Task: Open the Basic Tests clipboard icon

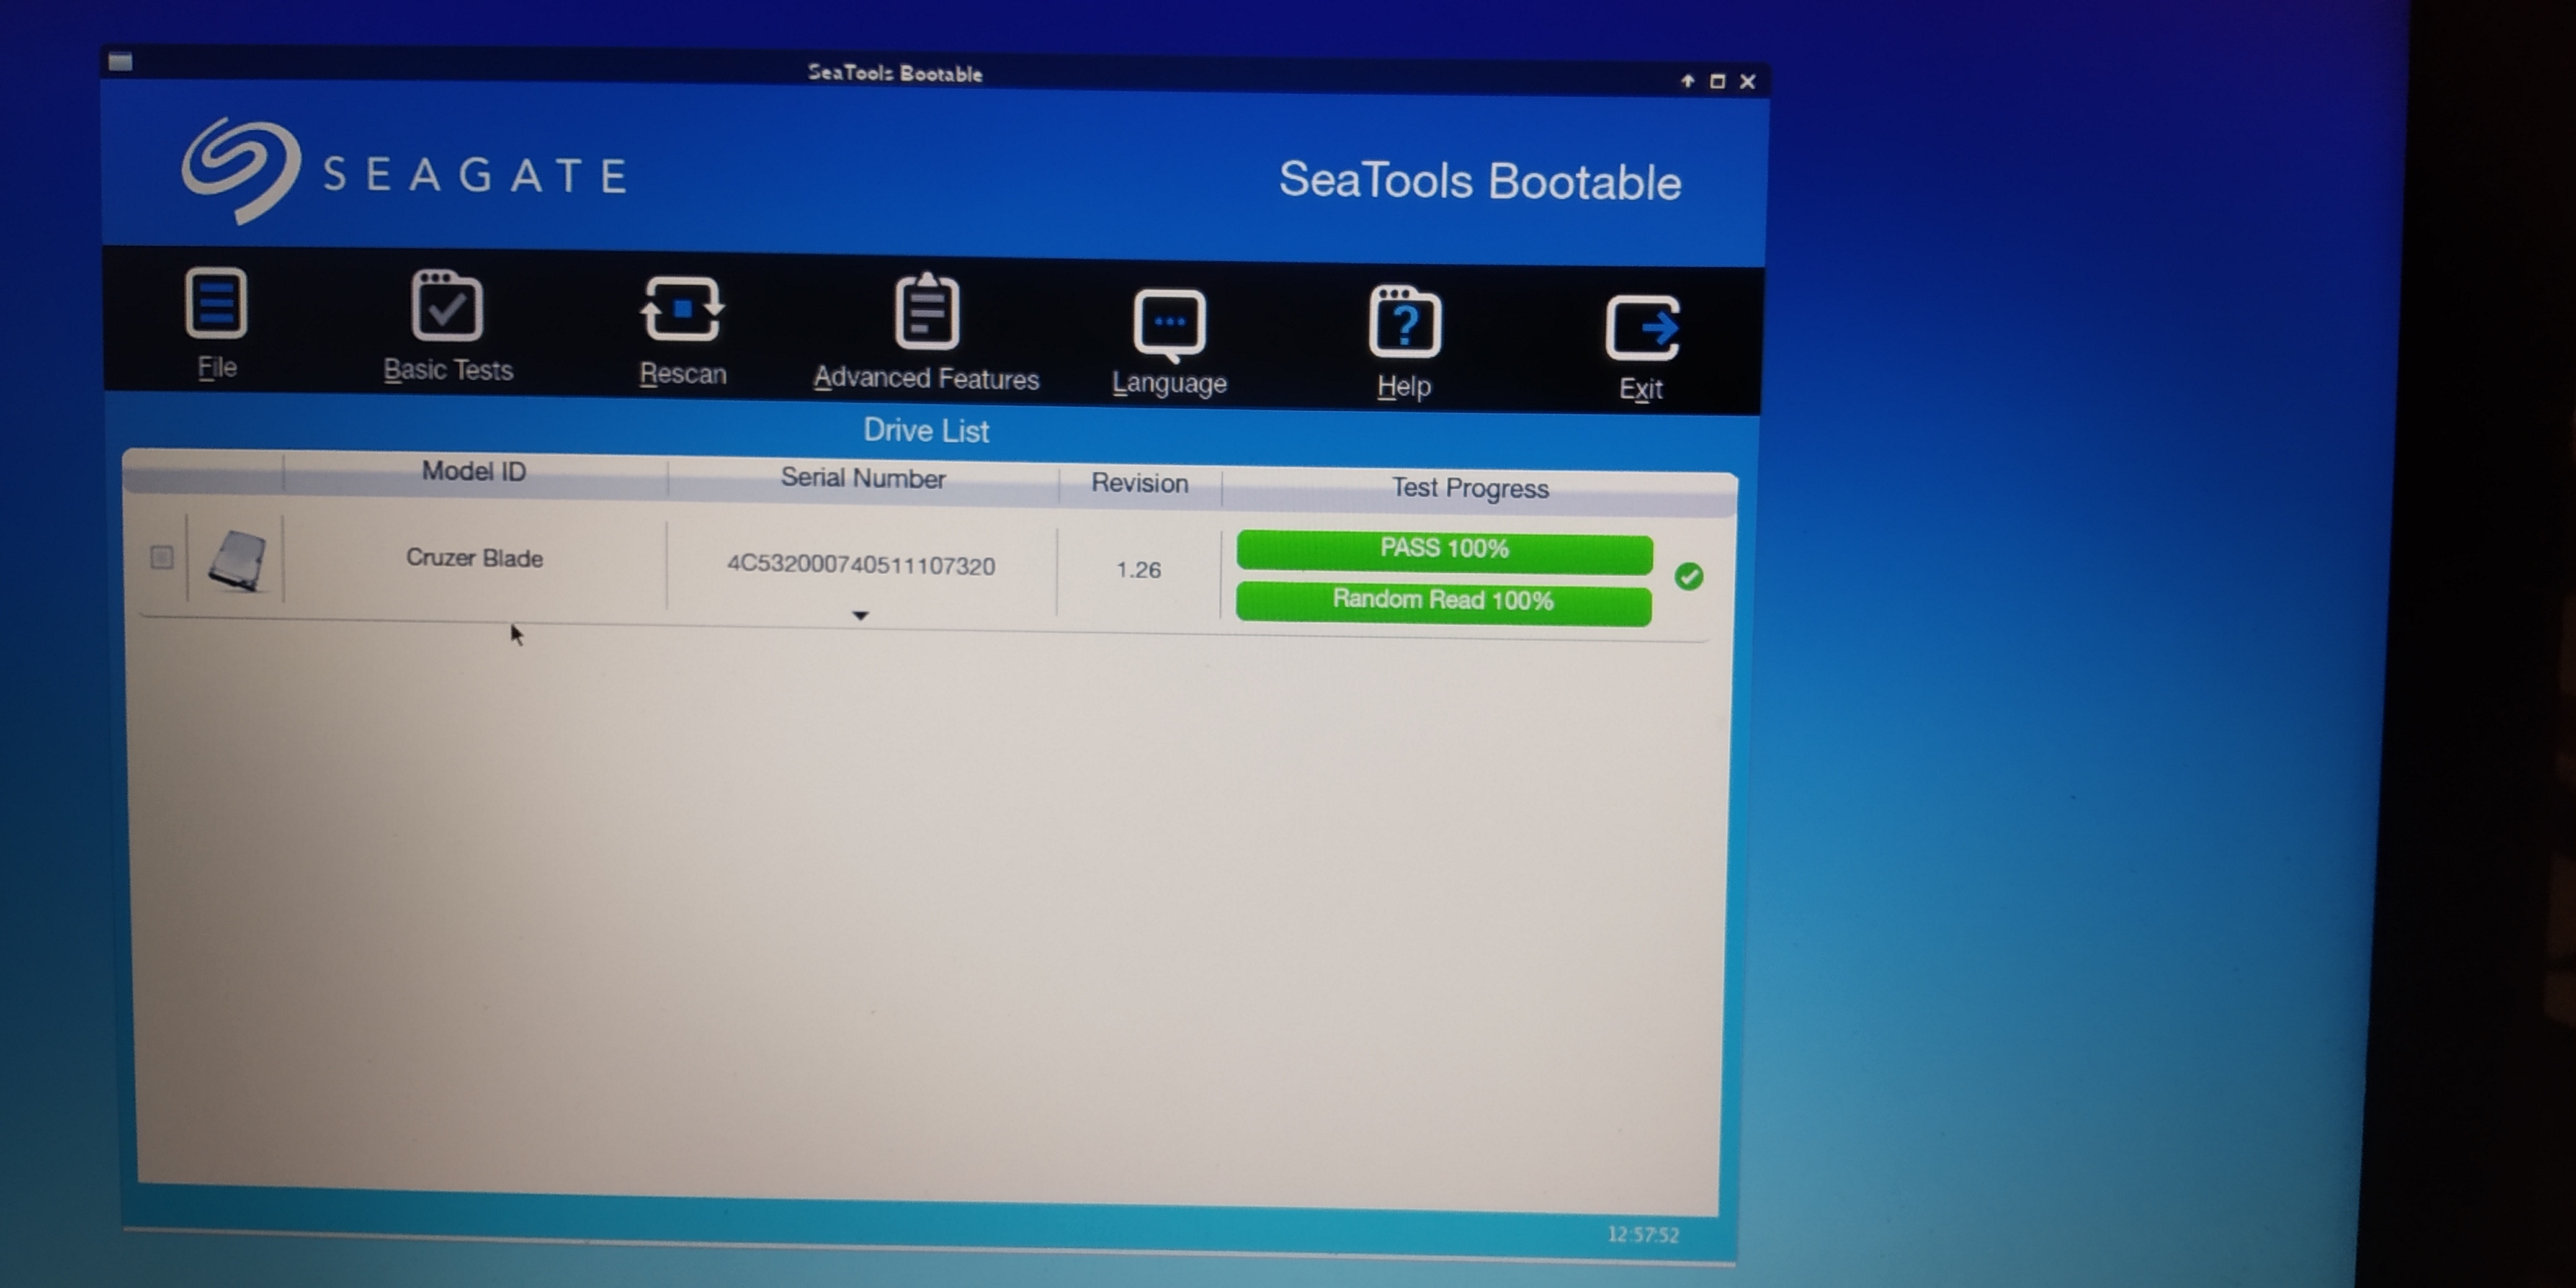Action: click(447, 305)
